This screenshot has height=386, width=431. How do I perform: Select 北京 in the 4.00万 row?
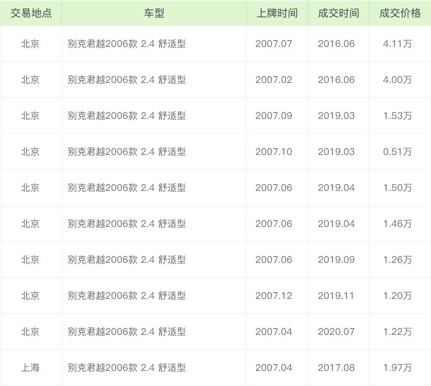[31, 80]
